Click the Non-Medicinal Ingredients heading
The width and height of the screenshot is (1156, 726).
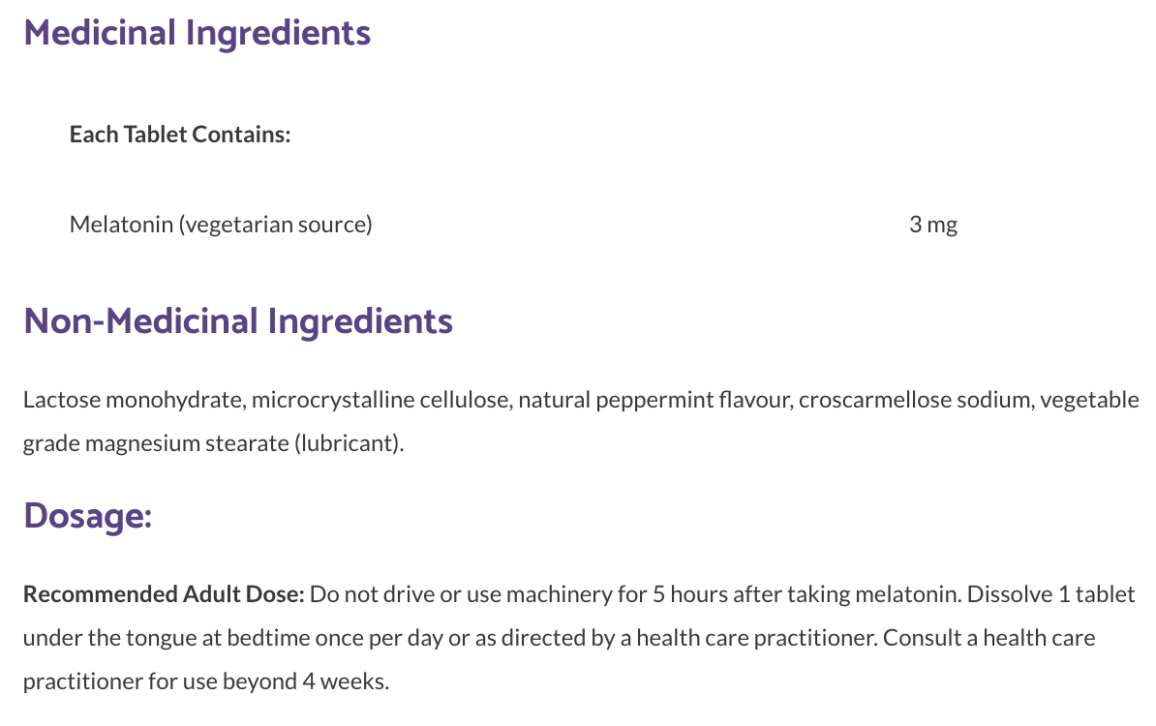tap(238, 321)
